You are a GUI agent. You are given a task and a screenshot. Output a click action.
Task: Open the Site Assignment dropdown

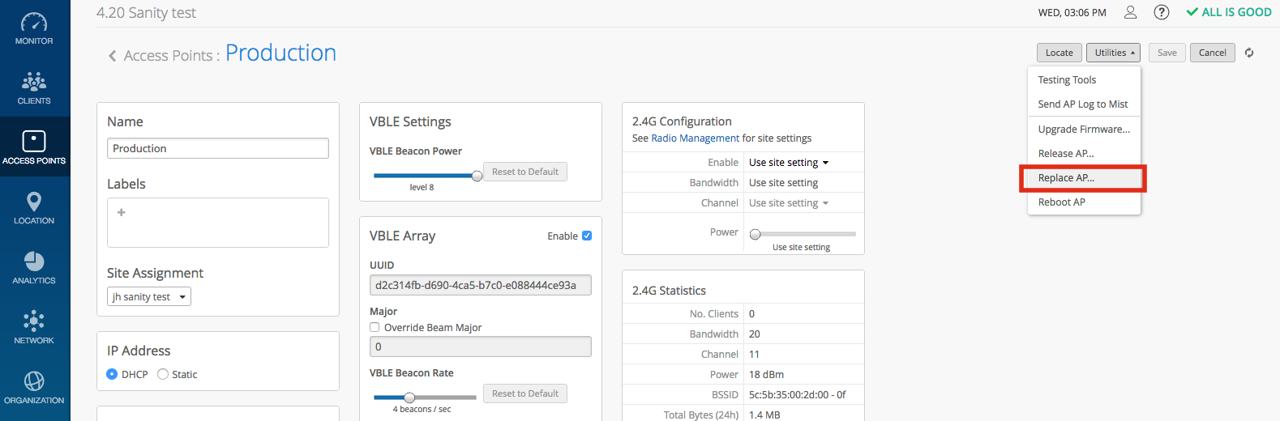[x=149, y=297]
